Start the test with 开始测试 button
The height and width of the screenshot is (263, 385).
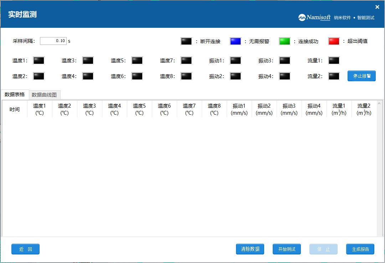pos(287,249)
